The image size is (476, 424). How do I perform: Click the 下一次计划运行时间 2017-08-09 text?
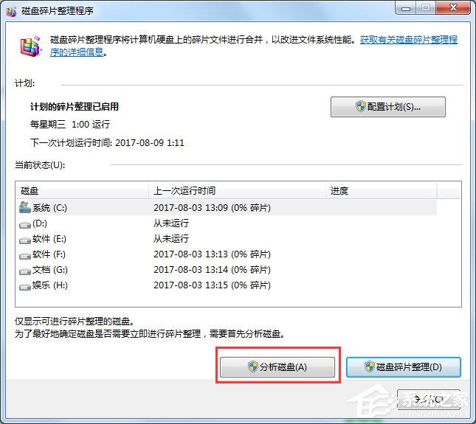coord(107,142)
